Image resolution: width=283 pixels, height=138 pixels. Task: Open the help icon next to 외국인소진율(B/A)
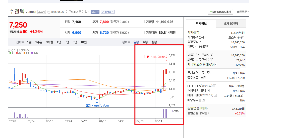(216, 65)
